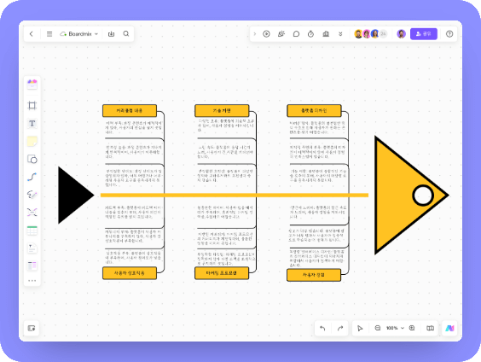The image size is (481, 362).
Task: Expand more options double-chevron in top toolbar
Action: 340,34
